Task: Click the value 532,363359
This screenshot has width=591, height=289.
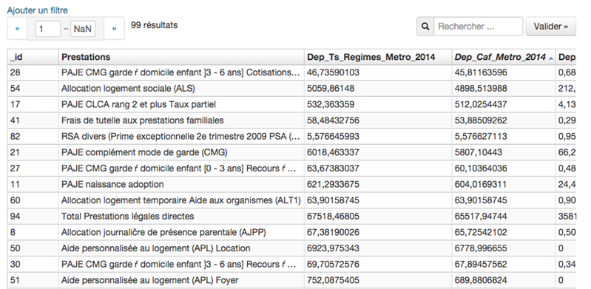Action: [x=331, y=104]
